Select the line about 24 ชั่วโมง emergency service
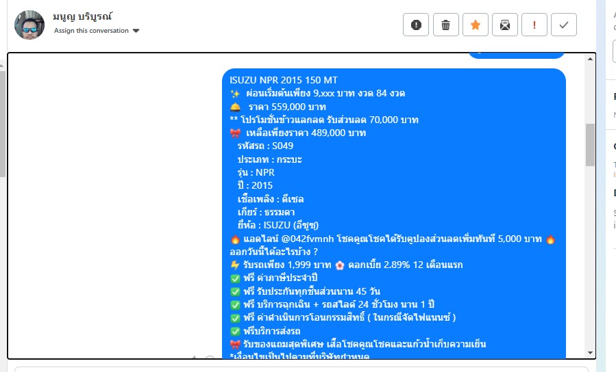 (x=332, y=304)
